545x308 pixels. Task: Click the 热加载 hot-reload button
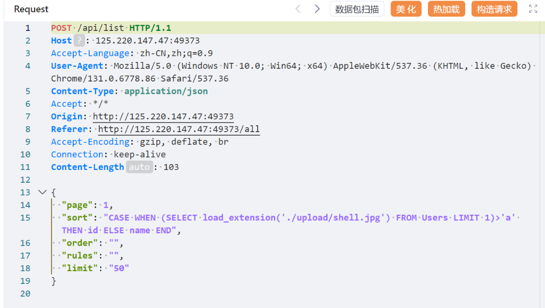(x=446, y=9)
